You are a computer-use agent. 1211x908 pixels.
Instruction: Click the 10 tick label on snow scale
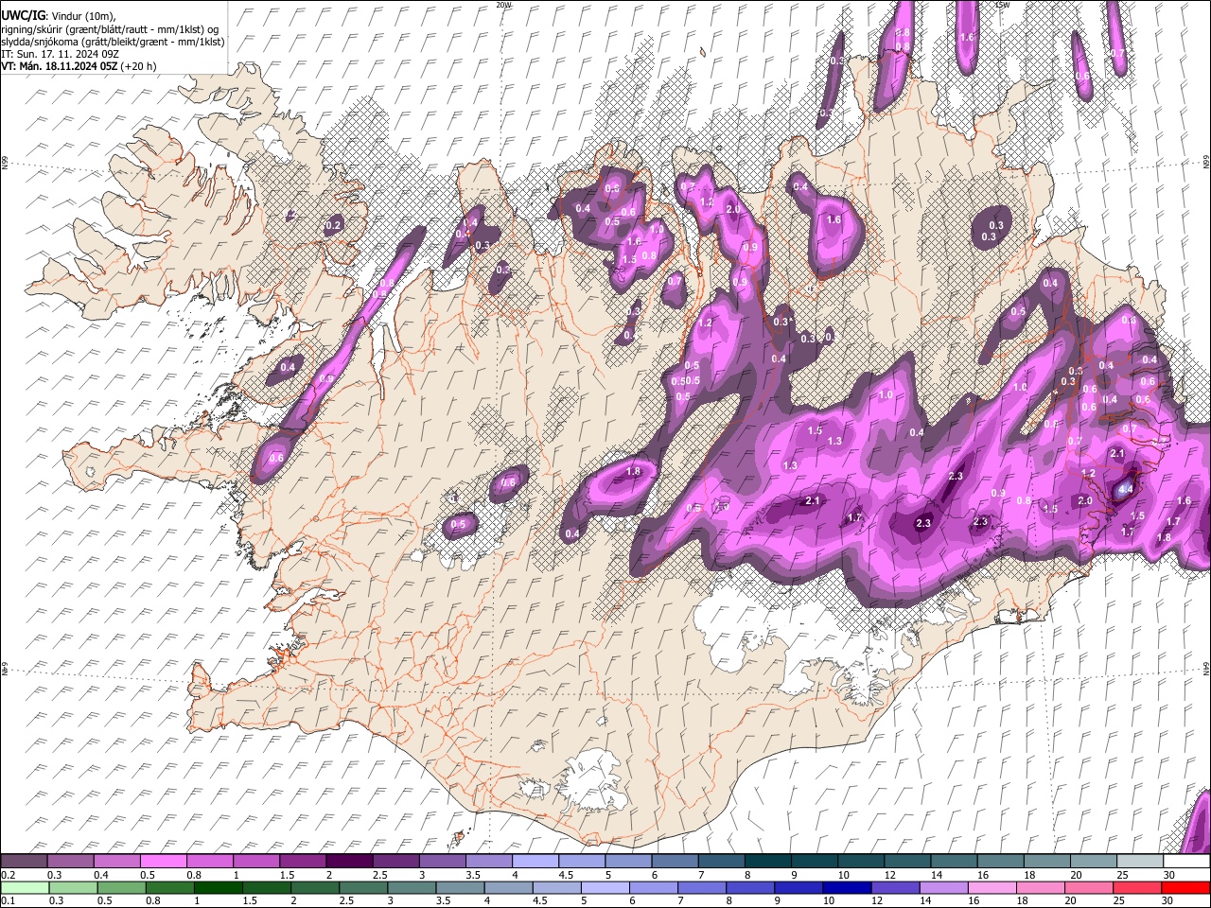(844, 875)
